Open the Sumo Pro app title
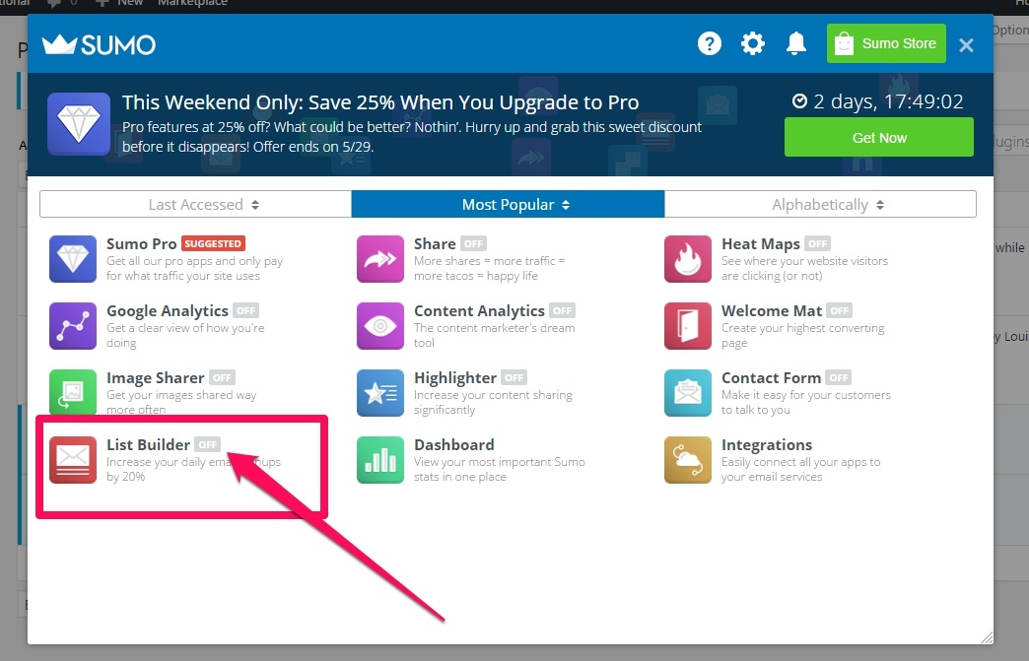Image resolution: width=1029 pixels, height=661 pixels. (x=142, y=244)
